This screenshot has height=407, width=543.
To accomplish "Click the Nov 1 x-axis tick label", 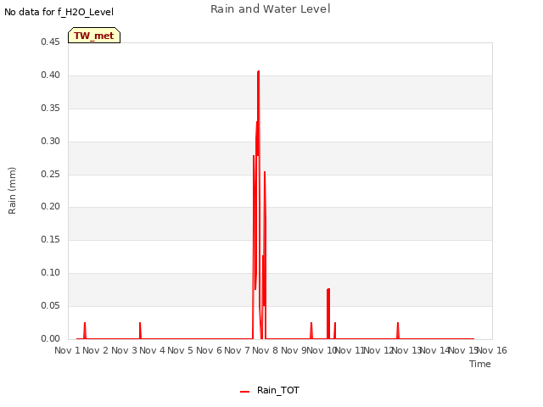I will [x=67, y=350].
